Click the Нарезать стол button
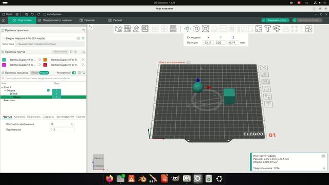The width and height of the screenshot is (329, 185). click(x=277, y=21)
